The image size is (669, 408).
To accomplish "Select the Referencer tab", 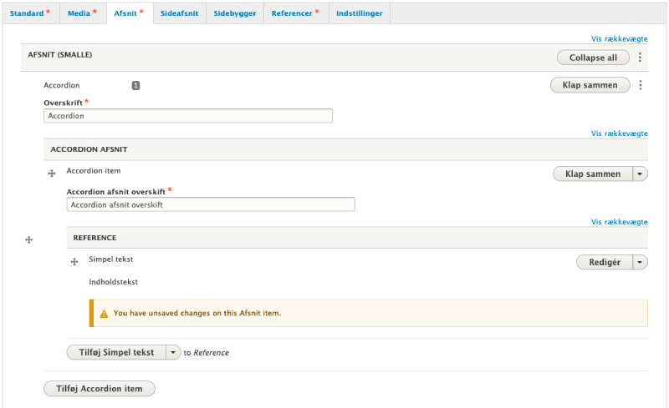I will [x=295, y=13].
